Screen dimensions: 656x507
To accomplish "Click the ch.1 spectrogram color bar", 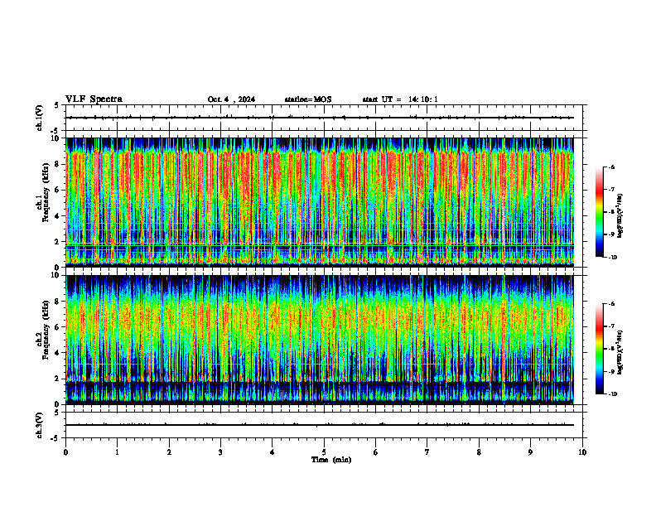I will tap(600, 212).
